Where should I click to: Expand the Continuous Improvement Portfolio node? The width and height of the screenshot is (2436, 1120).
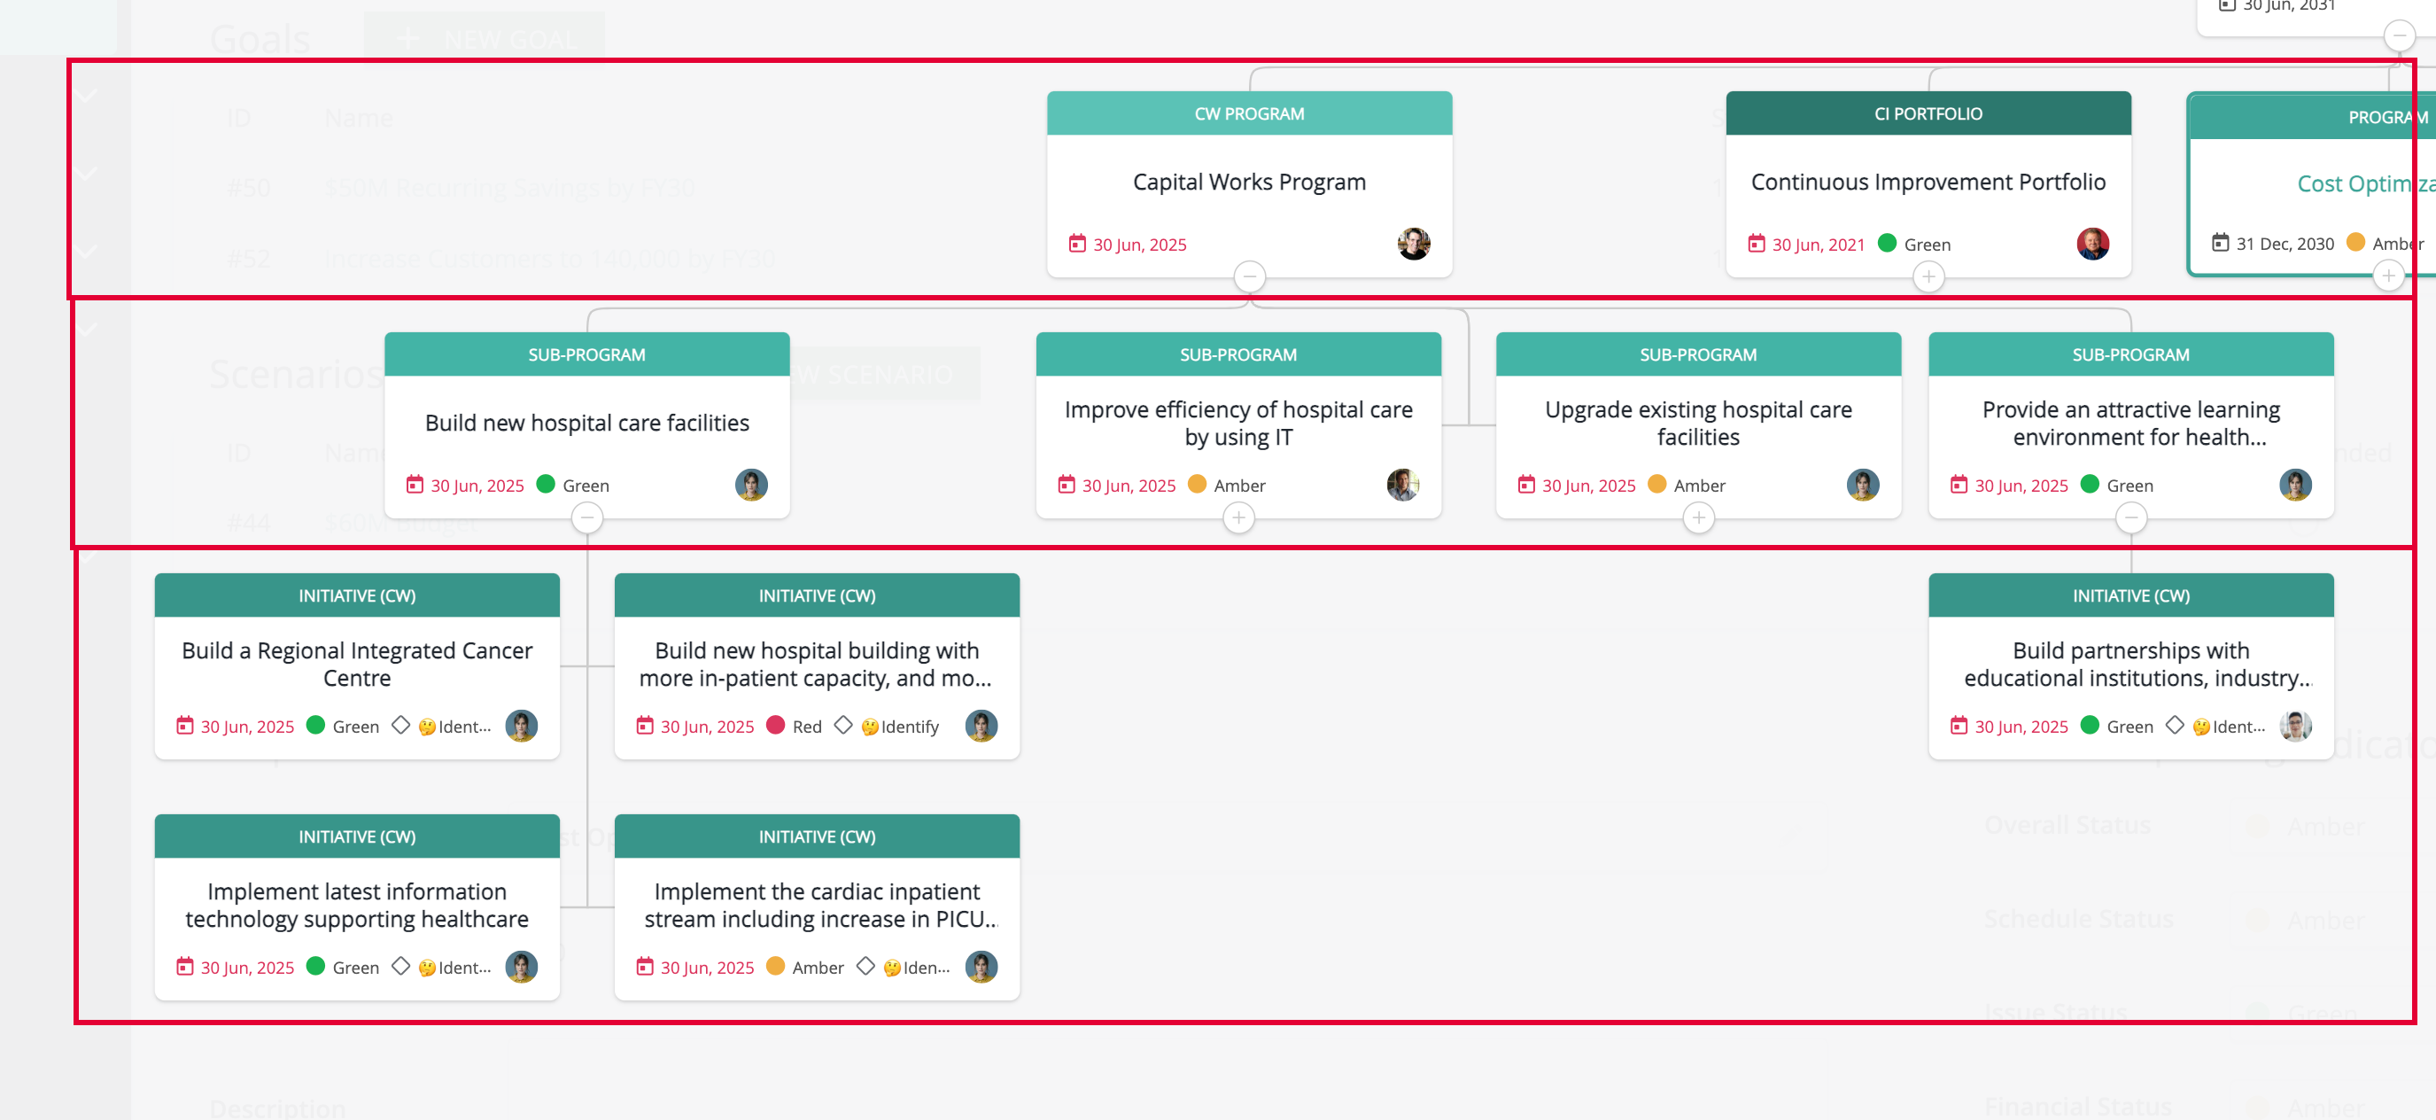coord(1928,276)
